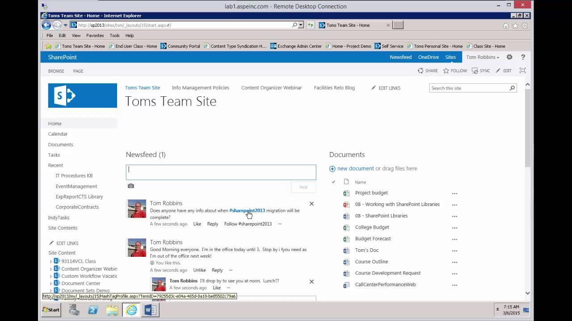Open Calendar in the left navigation
This screenshot has height=321, width=572.
pyautogui.click(x=58, y=134)
